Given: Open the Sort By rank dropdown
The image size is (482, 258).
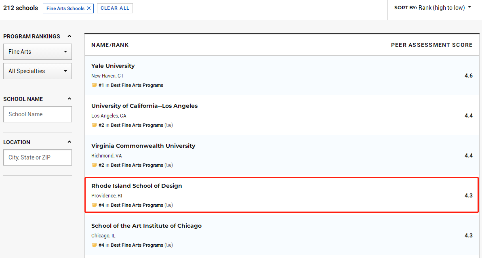Looking at the screenshot, I should click(433, 8).
